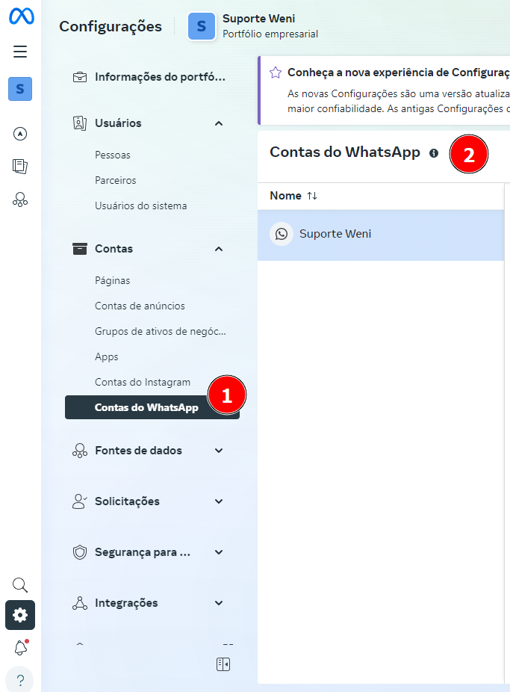Collapse the Usuários section

(x=219, y=123)
